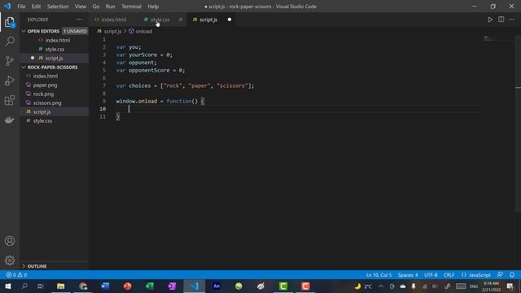Image resolution: width=521 pixels, height=293 pixels.
Task: Open Excel from the taskbar
Action: click(150, 286)
